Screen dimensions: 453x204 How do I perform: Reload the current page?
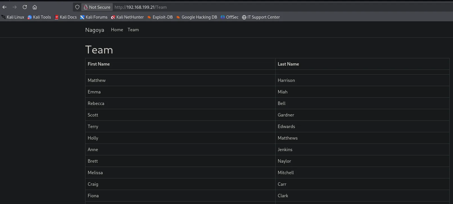pyautogui.click(x=25, y=7)
